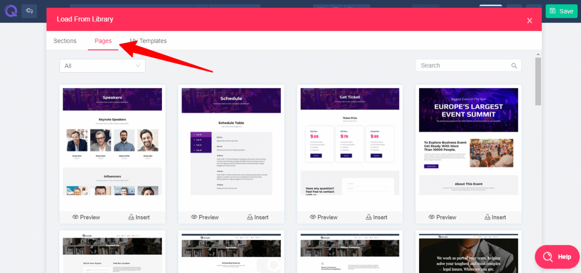Insert the Europe's Largest Event Summit template
The height and width of the screenshot is (273, 581).
click(495, 217)
